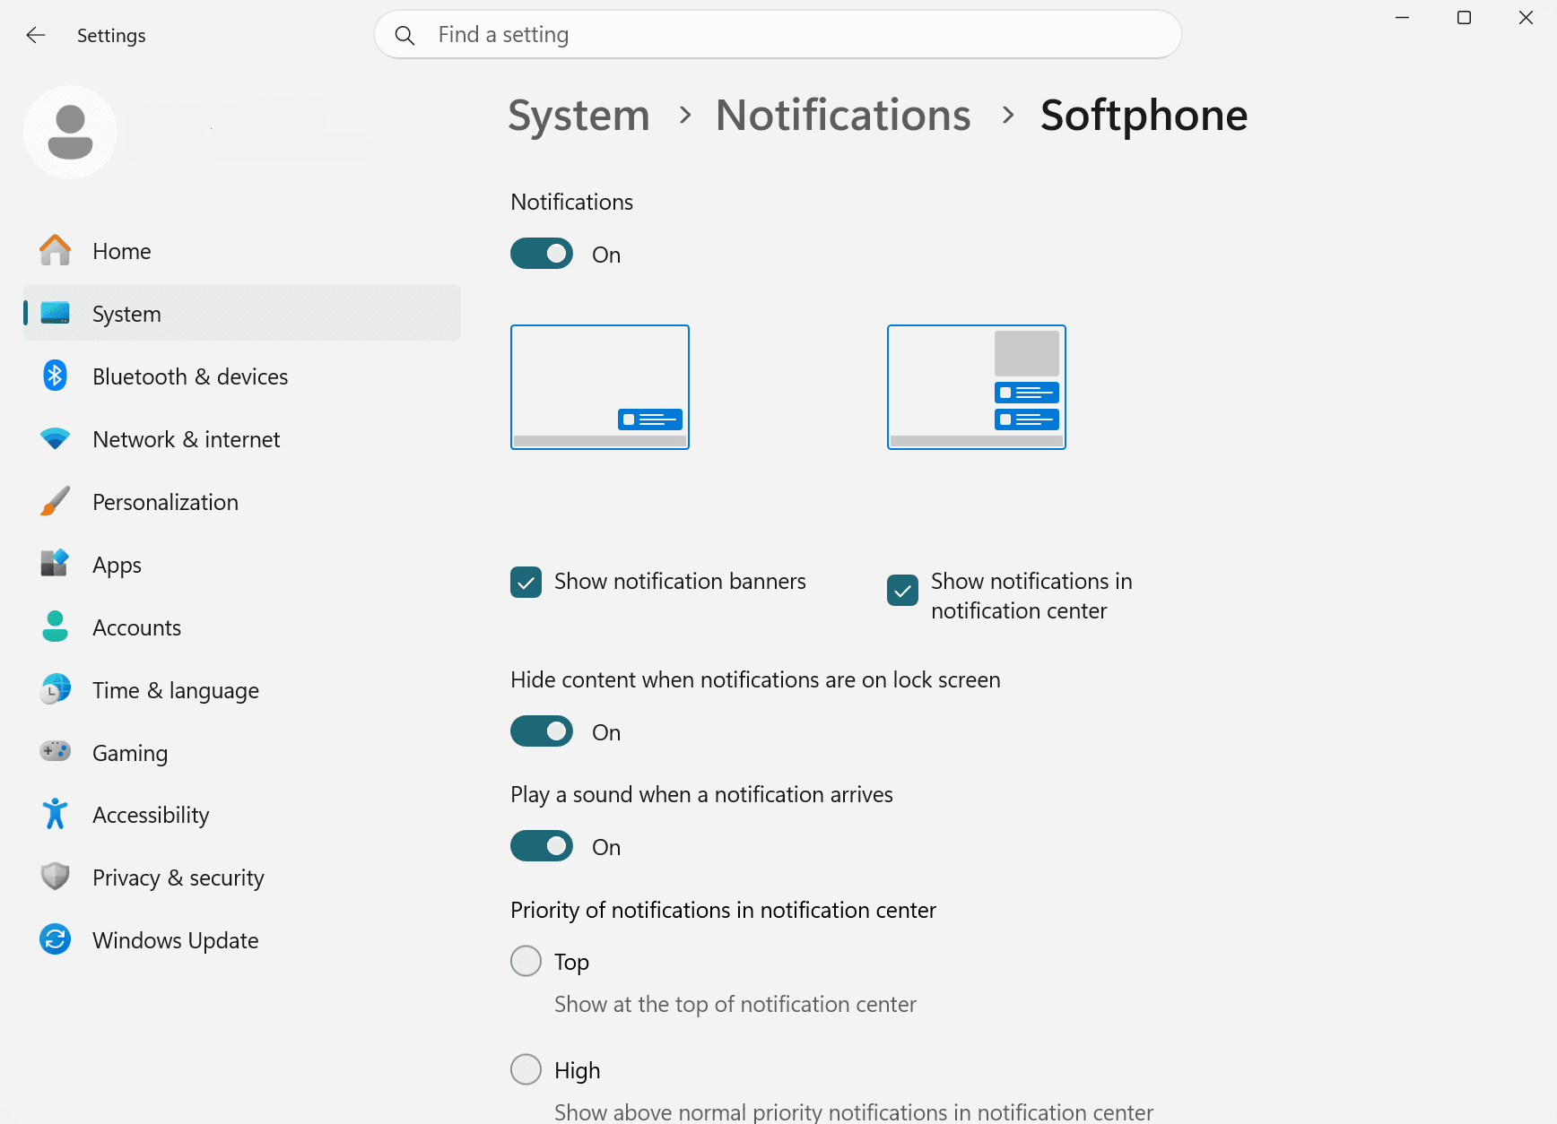Click the notification center preview image
The width and height of the screenshot is (1557, 1124).
pos(977,387)
